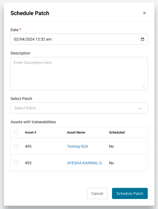Check the box for asset 495
This screenshot has width=158, height=209.
pyautogui.click(x=16, y=146)
